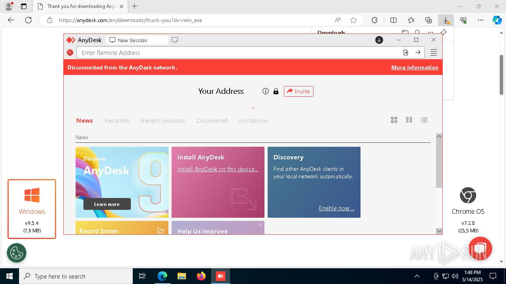Image resolution: width=506 pixels, height=284 pixels.
Task: Click AnyDesk news scrollbar up arrow
Action: 439,136
